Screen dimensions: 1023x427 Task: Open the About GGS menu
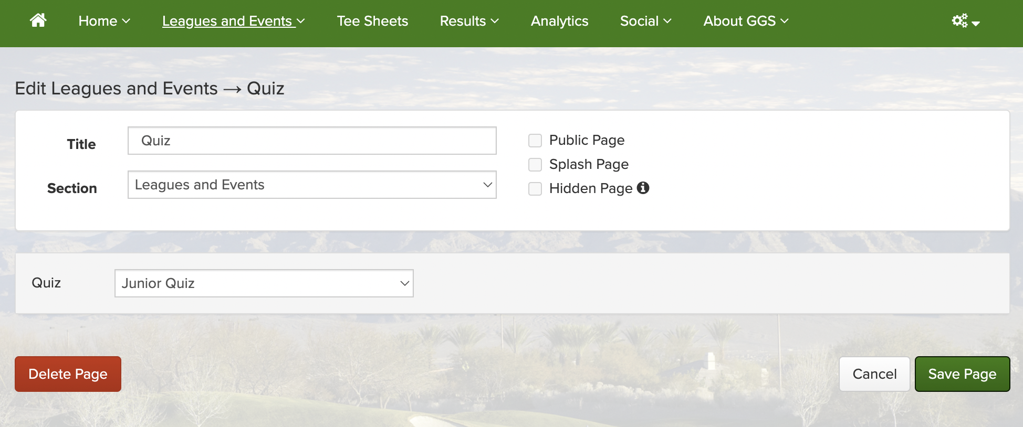click(746, 21)
